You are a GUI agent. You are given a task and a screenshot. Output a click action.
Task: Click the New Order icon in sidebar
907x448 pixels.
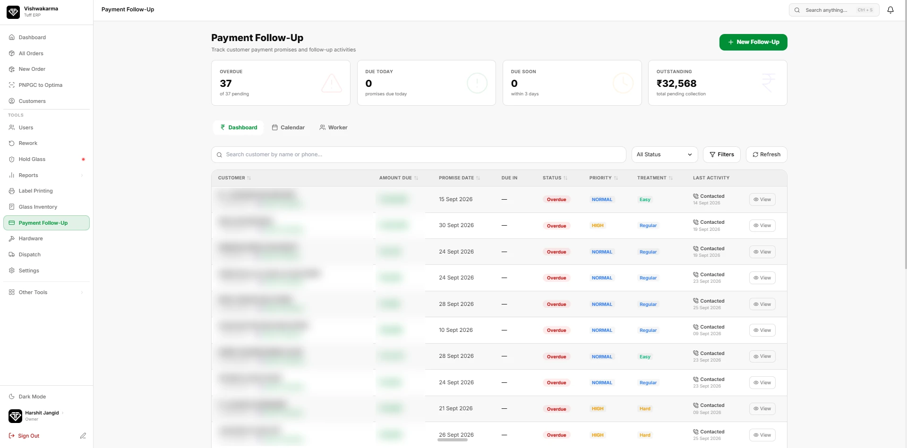12,69
